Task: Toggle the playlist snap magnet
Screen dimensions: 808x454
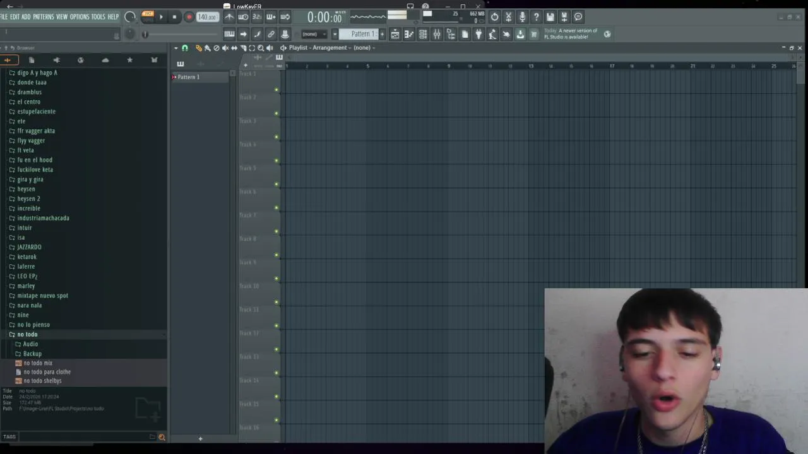Action: pyautogui.click(x=184, y=48)
